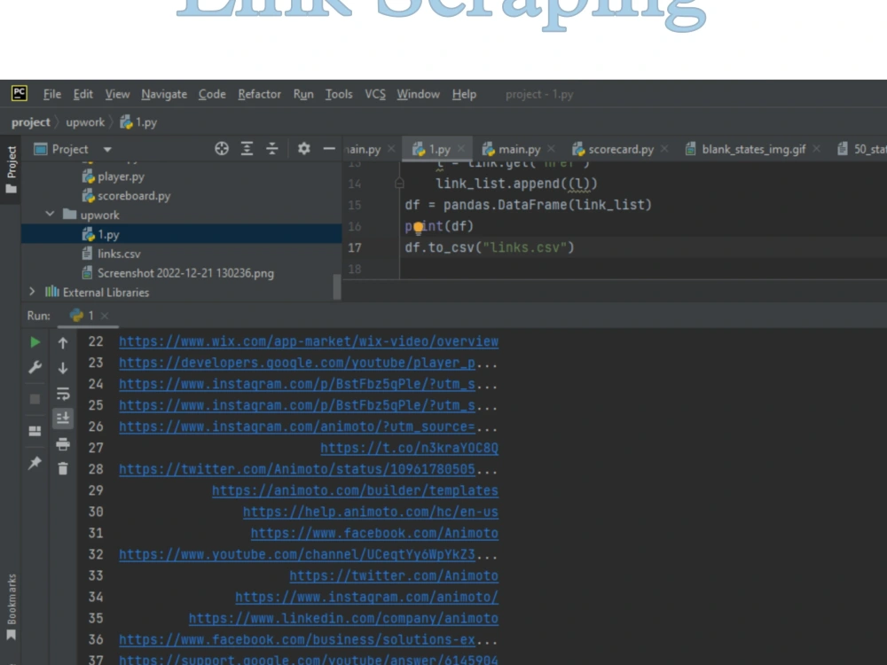Toggle the Bookmarks sidebar tab
887x665 pixels.
pos(11,606)
